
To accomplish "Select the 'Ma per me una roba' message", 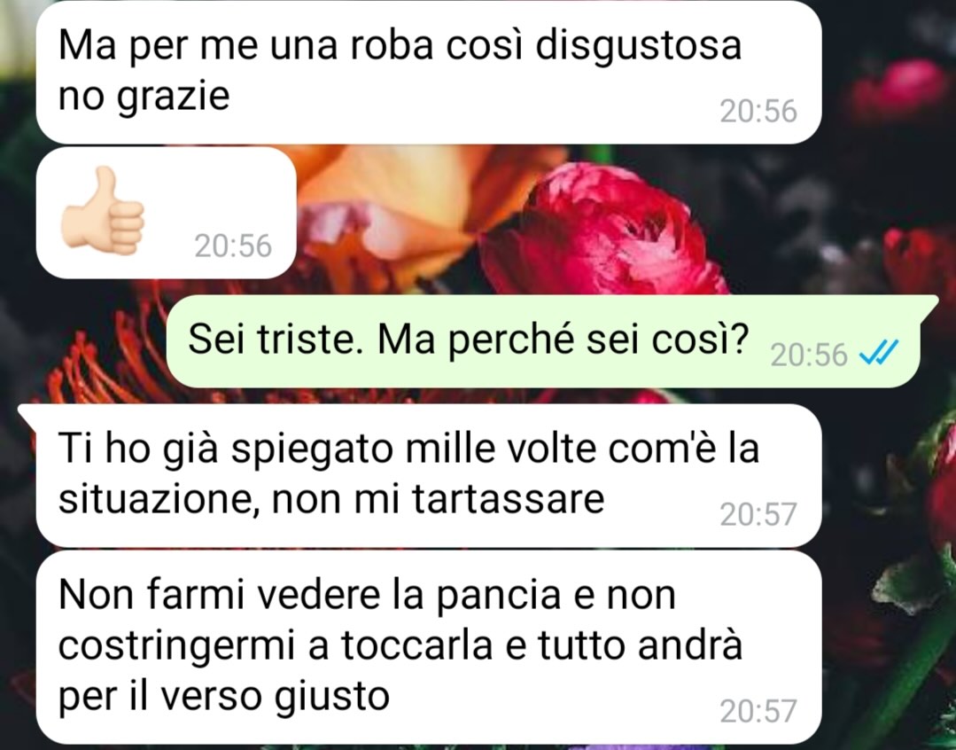I will (x=429, y=72).
